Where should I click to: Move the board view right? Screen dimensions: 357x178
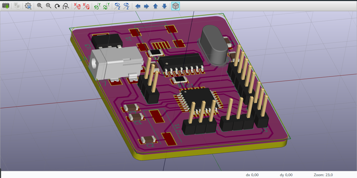(x=146, y=6)
